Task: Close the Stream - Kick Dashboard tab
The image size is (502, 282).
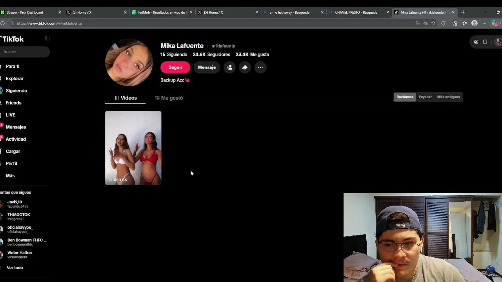Action: click(60, 12)
